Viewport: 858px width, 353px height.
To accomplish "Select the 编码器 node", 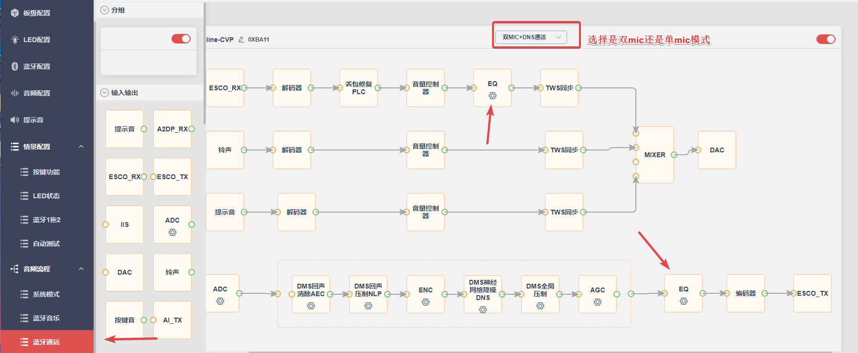I will pos(746,293).
